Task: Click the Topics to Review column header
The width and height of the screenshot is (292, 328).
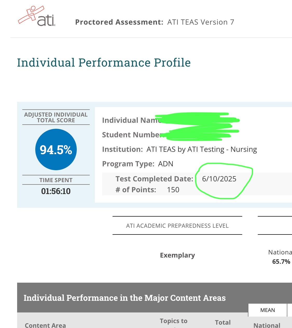Action: pos(173,321)
